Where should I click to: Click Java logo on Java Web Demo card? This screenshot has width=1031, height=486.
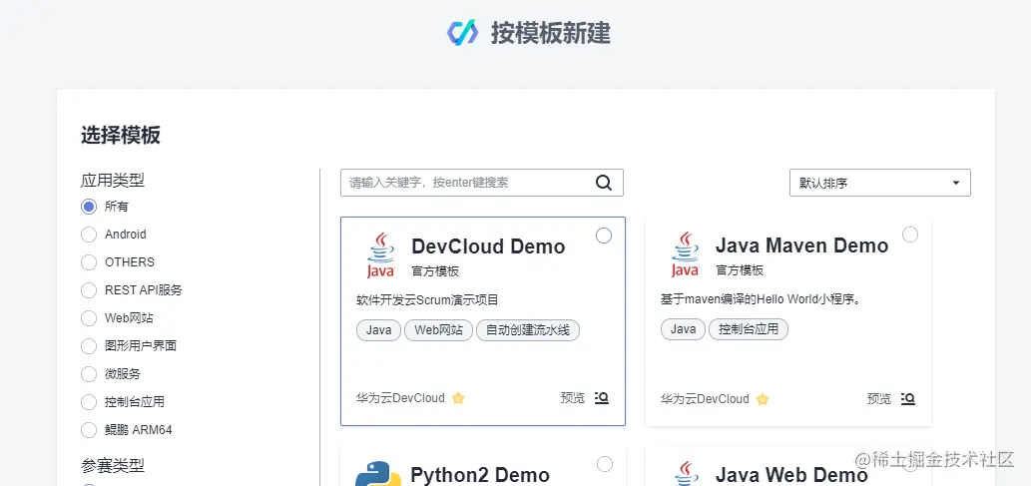(685, 474)
